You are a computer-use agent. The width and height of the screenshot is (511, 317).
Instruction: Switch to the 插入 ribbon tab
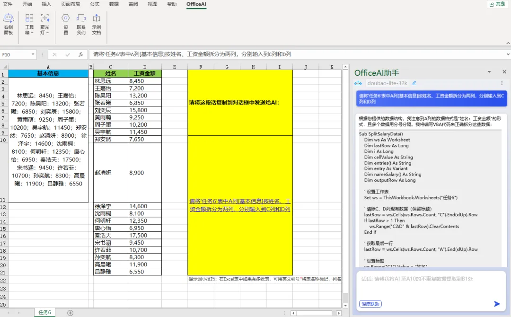[x=46, y=4]
